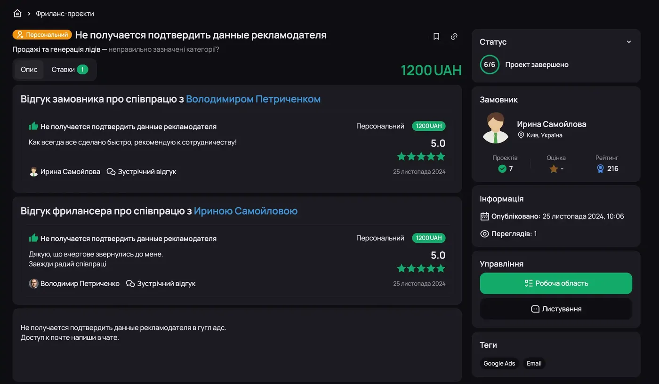Click the large 1200 UAH price

[x=431, y=70]
